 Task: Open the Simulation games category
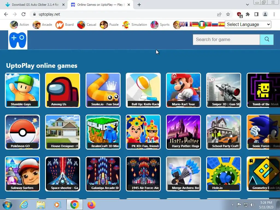click(x=135, y=25)
